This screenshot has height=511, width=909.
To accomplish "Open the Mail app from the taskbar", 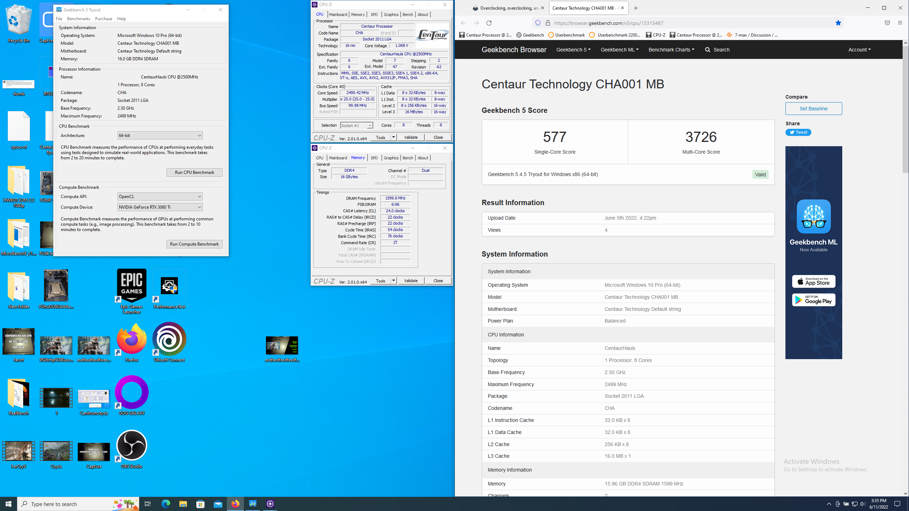I will pyautogui.click(x=218, y=504).
